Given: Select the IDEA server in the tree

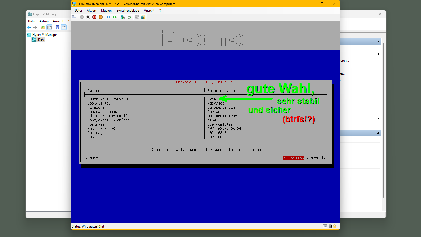Looking at the screenshot, I should point(41,39).
